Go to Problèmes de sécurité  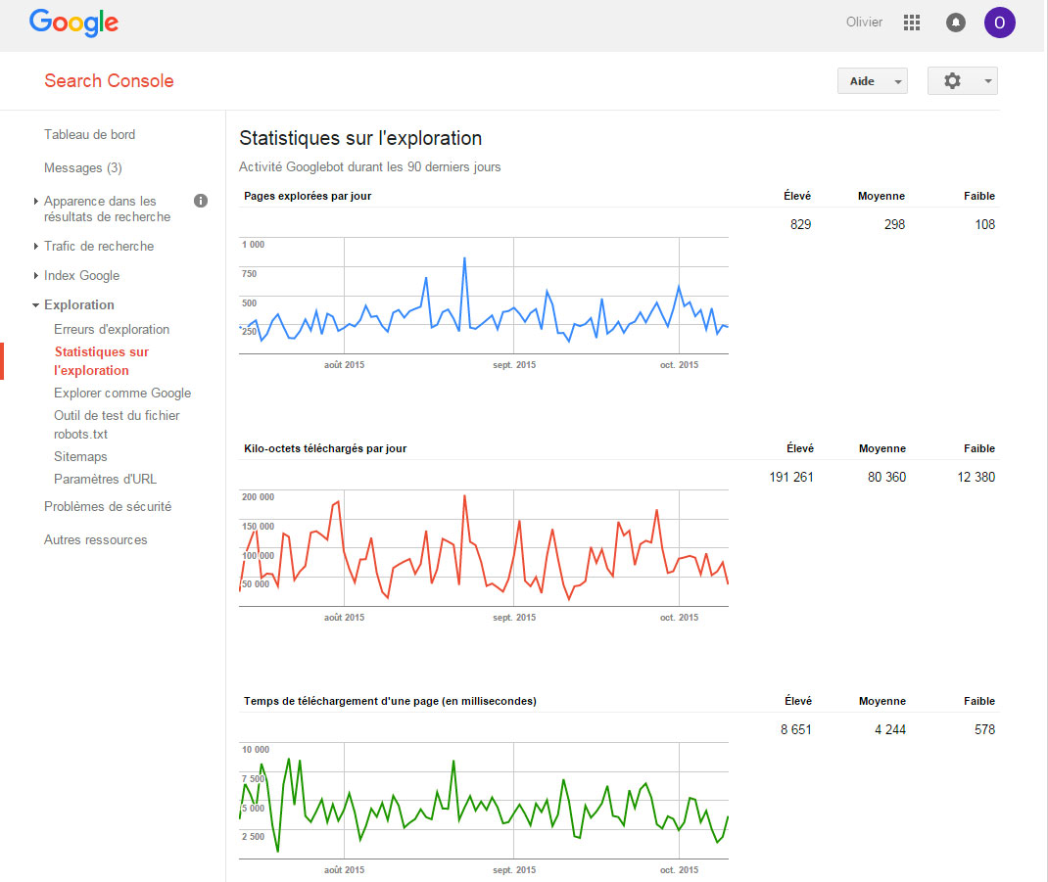pyautogui.click(x=108, y=506)
